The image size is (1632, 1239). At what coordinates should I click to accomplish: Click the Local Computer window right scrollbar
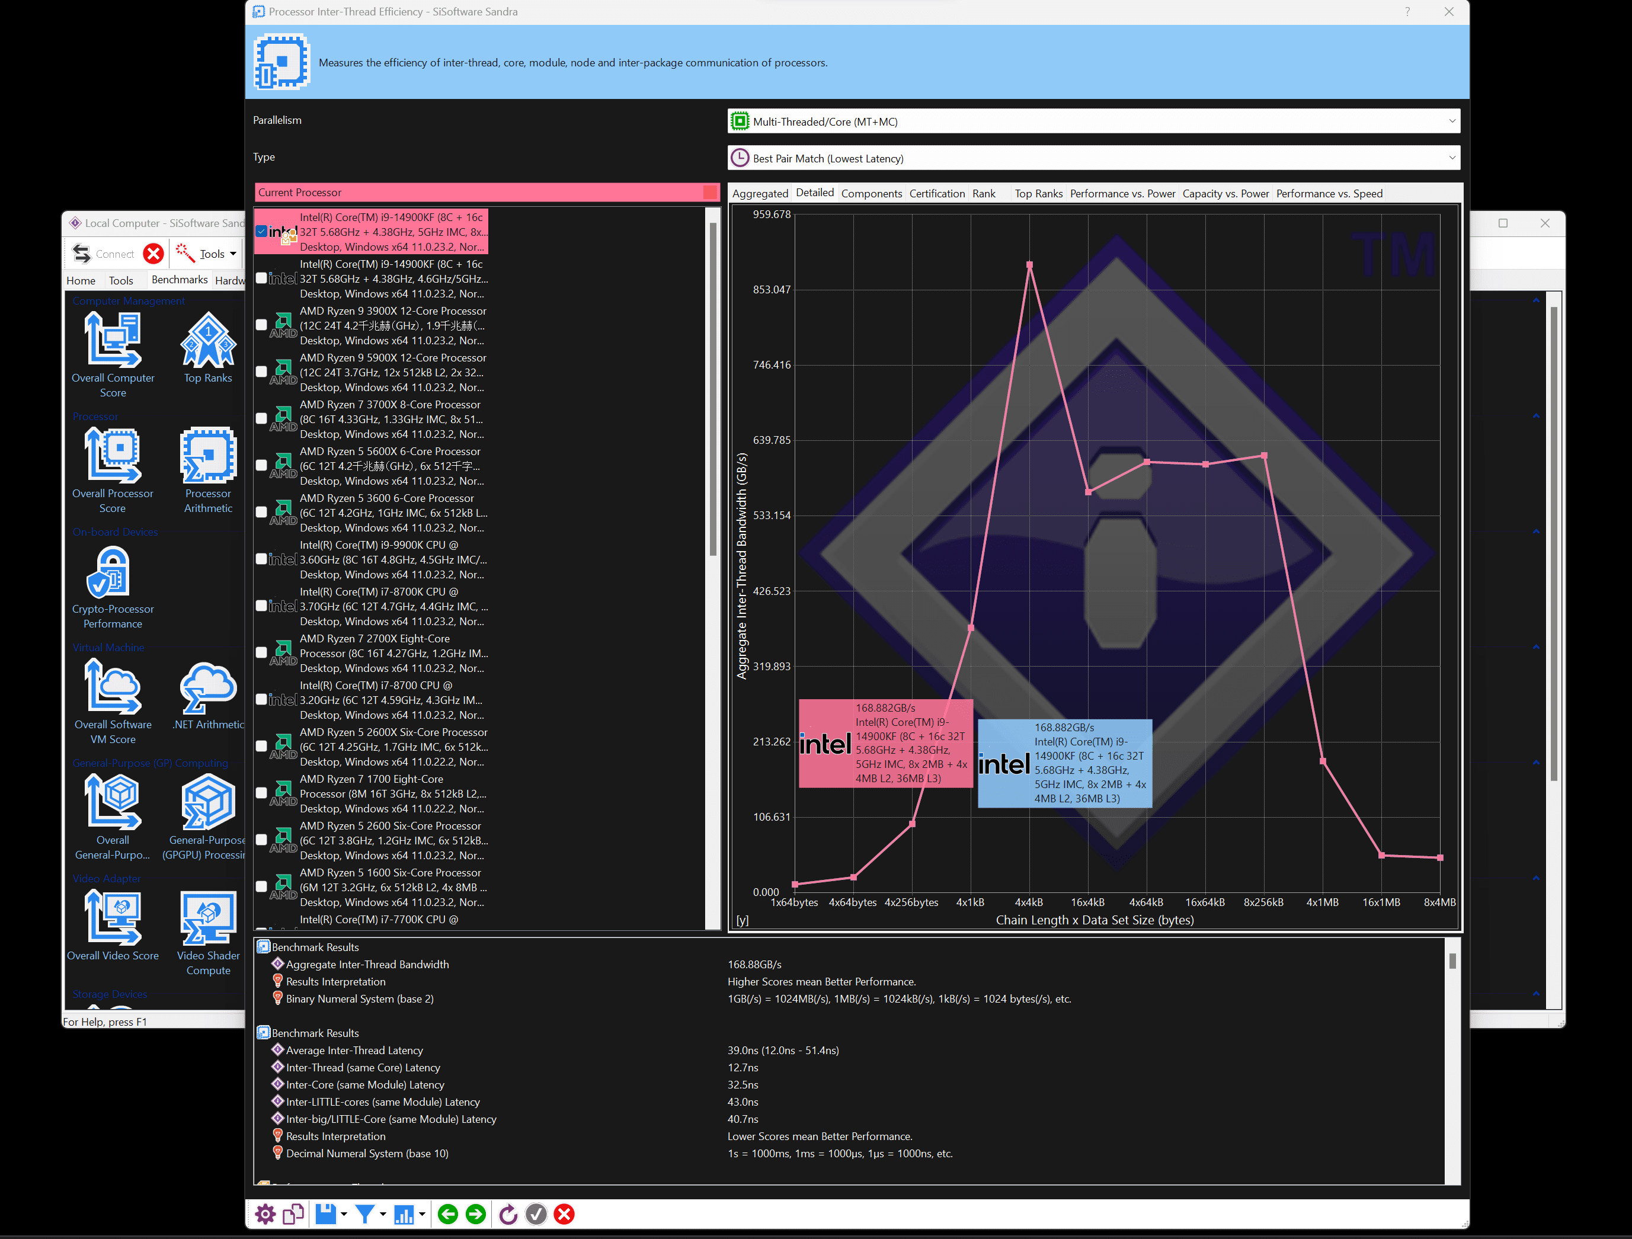1553,544
